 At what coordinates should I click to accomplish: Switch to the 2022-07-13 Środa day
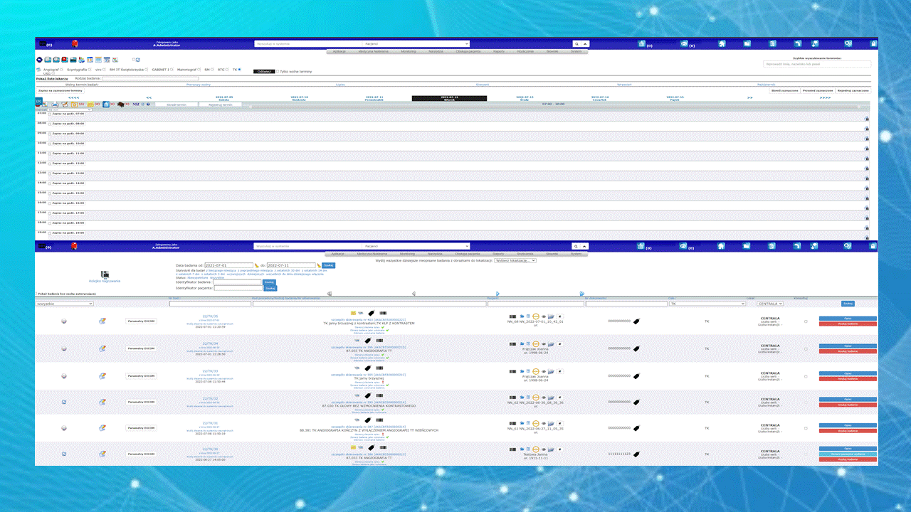coord(525,98)
